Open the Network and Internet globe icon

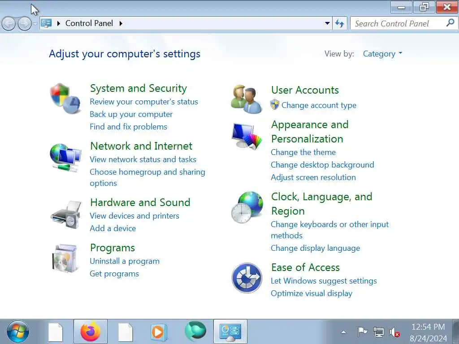coord(65,157)
